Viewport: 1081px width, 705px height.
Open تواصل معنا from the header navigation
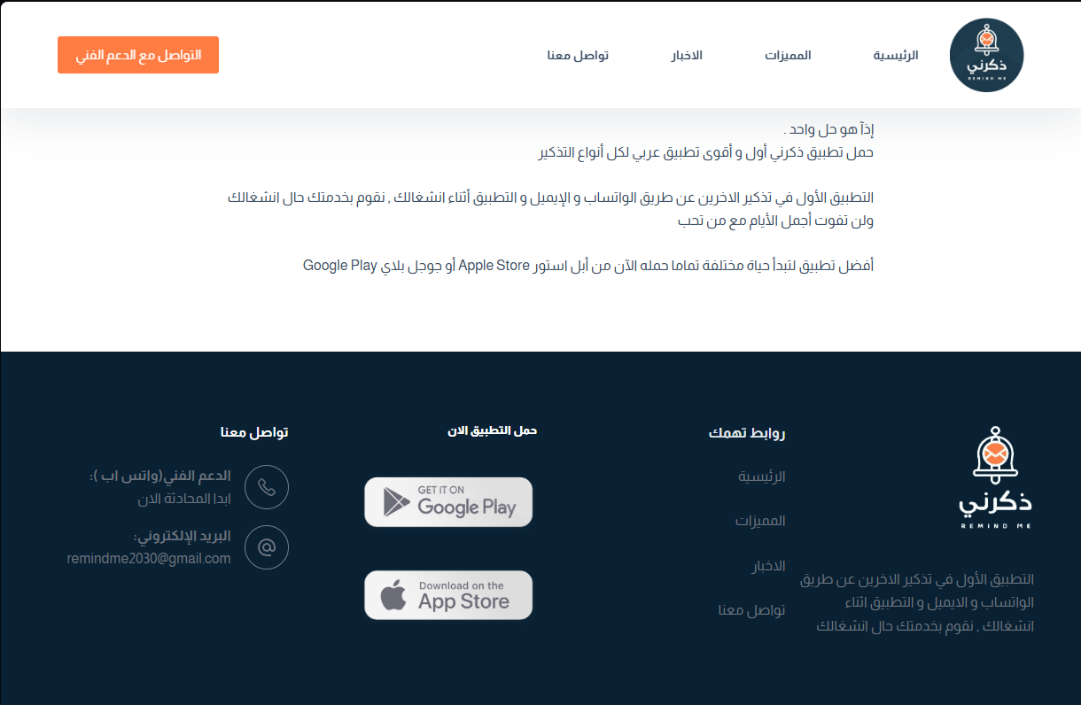(x=579, y=55)
